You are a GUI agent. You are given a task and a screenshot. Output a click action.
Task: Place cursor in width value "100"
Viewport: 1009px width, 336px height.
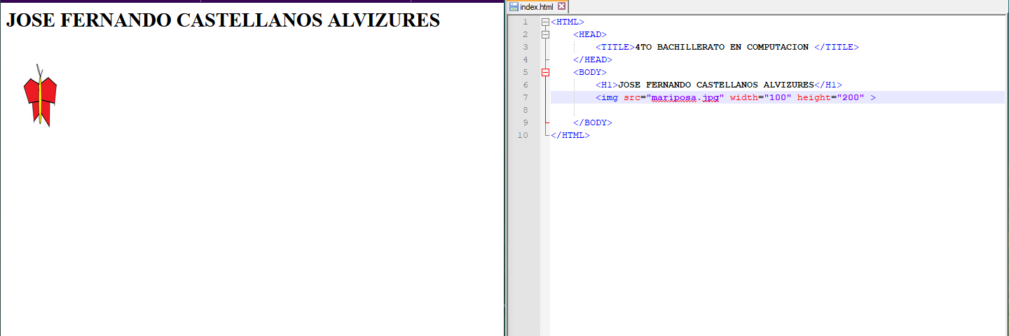point(778,98)
